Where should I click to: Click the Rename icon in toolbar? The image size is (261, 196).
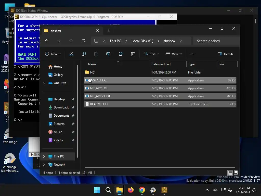[x=108, y=54]
